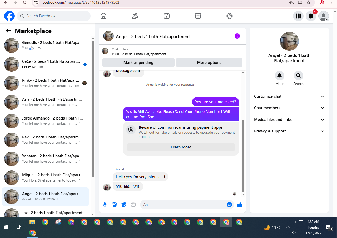Click the chat thread vertical scrollbar
This screenshot has height=238, width=337.
click(x=243, y=156)
